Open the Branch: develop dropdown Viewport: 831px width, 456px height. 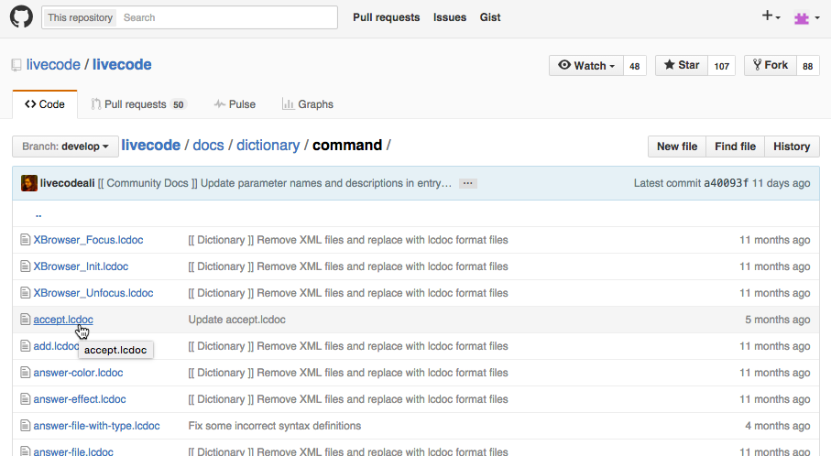[65, 147]
